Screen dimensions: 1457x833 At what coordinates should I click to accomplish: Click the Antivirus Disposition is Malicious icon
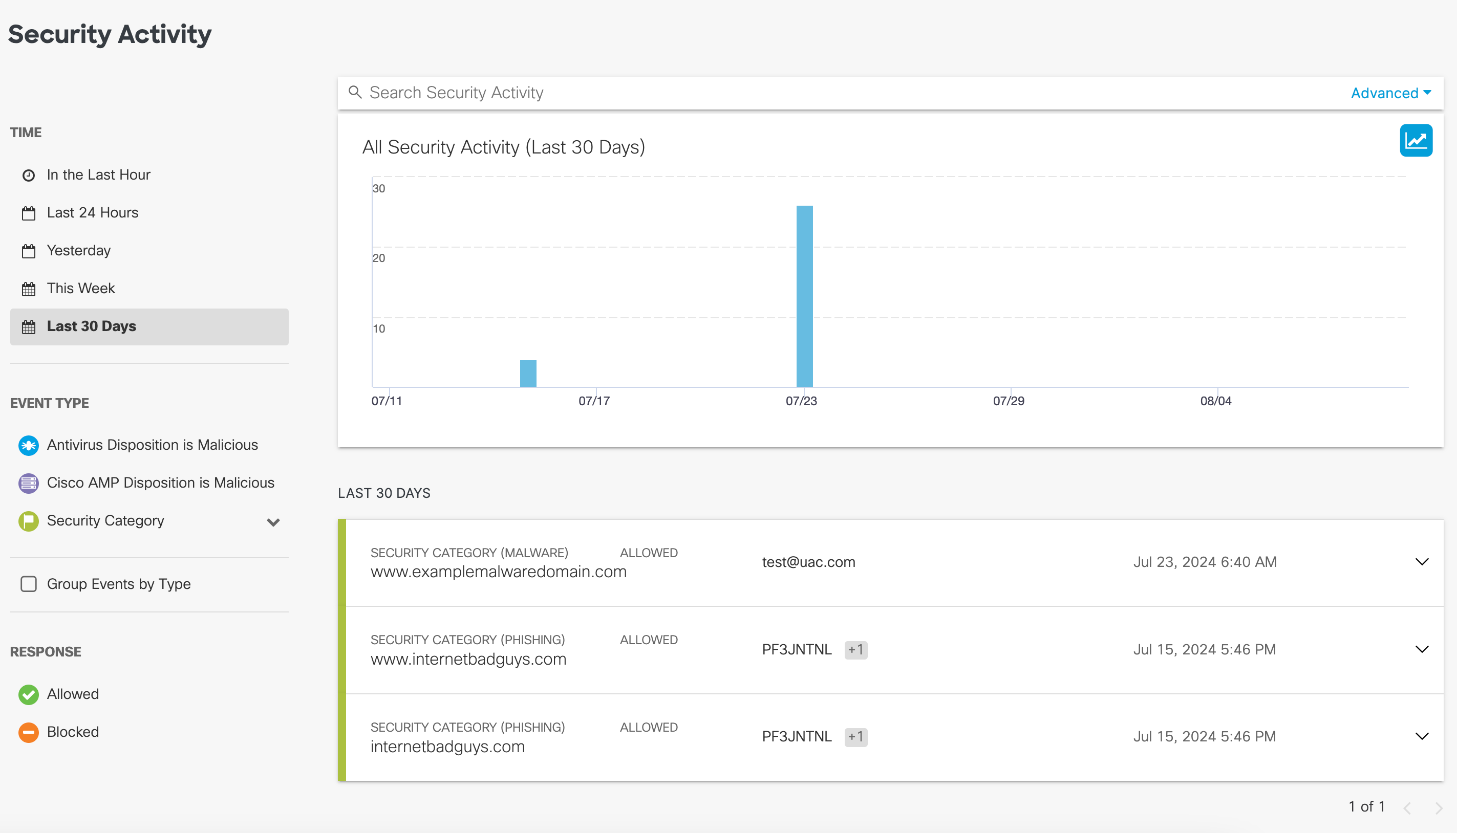(28, 445)
